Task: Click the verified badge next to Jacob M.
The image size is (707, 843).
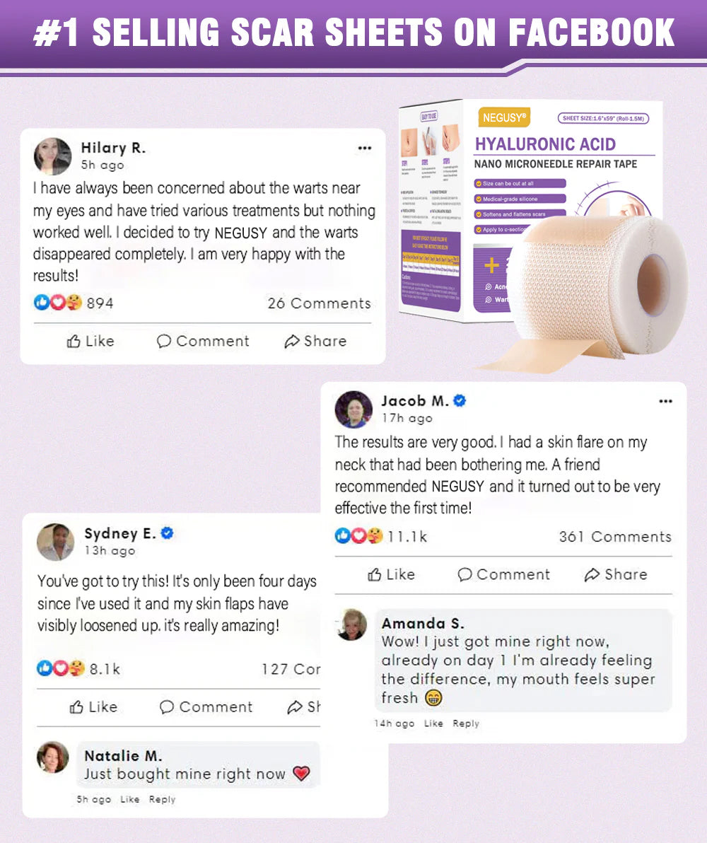Action: 460,400
